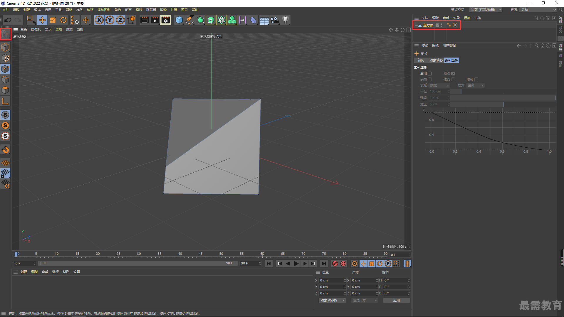Click the Undo arrow icon

pos(8,20)
